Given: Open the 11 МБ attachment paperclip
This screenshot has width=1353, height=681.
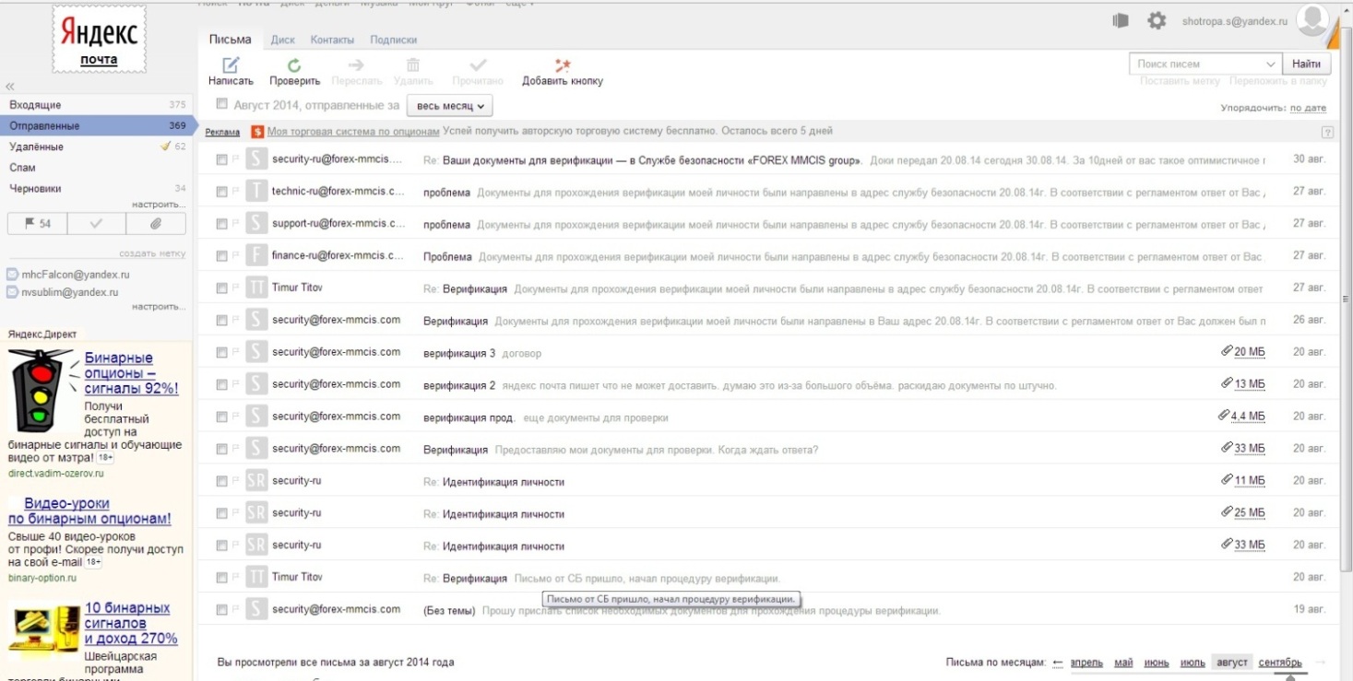Looking at the screenshot, I should point(1227,480).
